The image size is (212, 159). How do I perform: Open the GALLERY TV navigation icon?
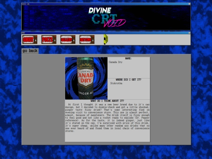click(68, 40)
